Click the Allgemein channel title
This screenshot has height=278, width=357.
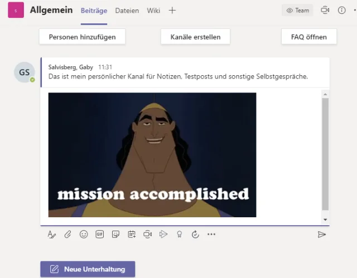[51, 10]
